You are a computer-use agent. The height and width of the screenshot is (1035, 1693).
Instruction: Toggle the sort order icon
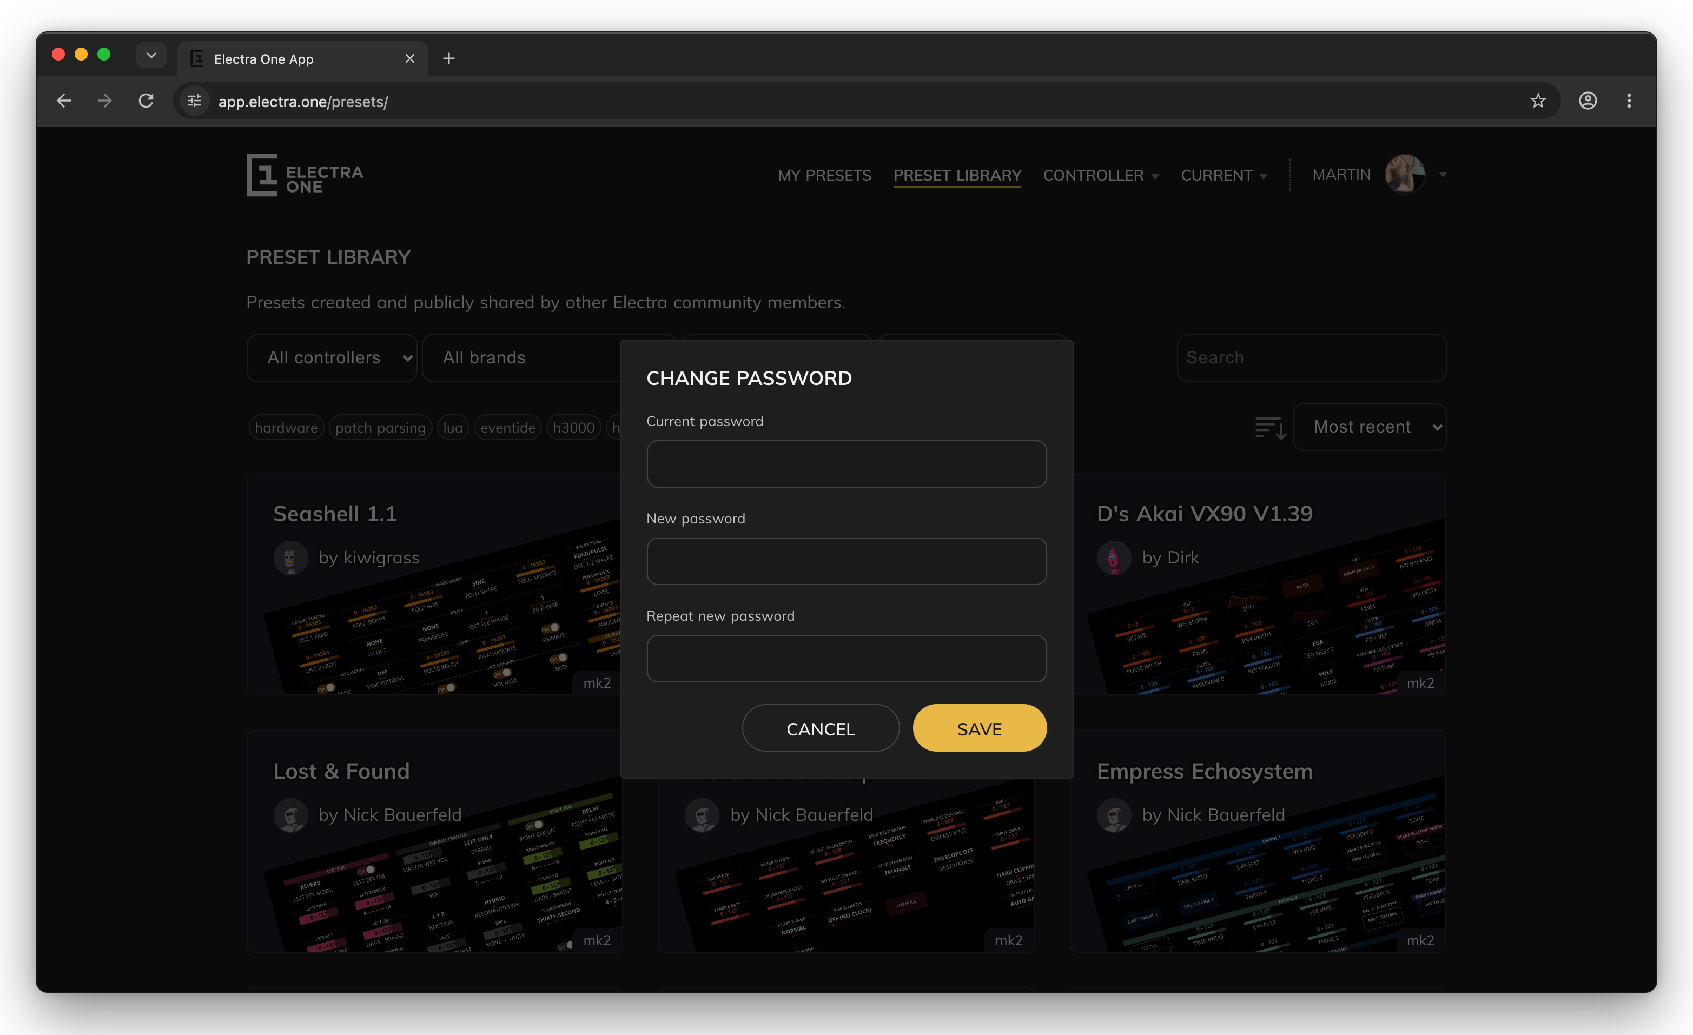click(x=1270, y=427)
